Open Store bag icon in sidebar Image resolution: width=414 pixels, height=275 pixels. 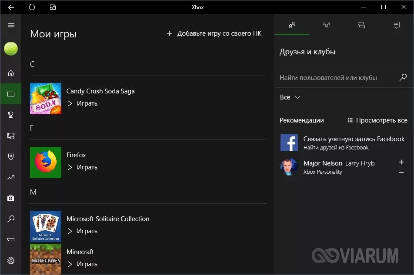(11, 198)
